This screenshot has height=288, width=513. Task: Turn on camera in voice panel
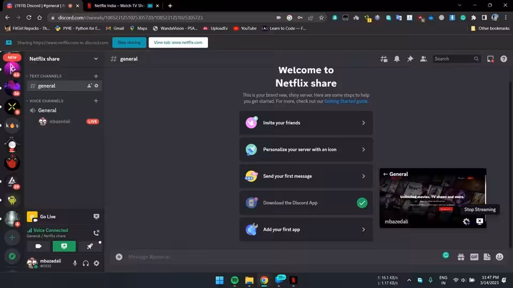[x=38, y=246]
